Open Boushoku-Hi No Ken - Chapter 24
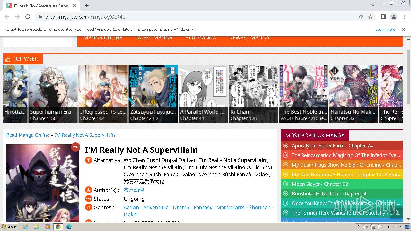Image resolution: width=411 pixels, height=231 pixels. click(329, 194)
